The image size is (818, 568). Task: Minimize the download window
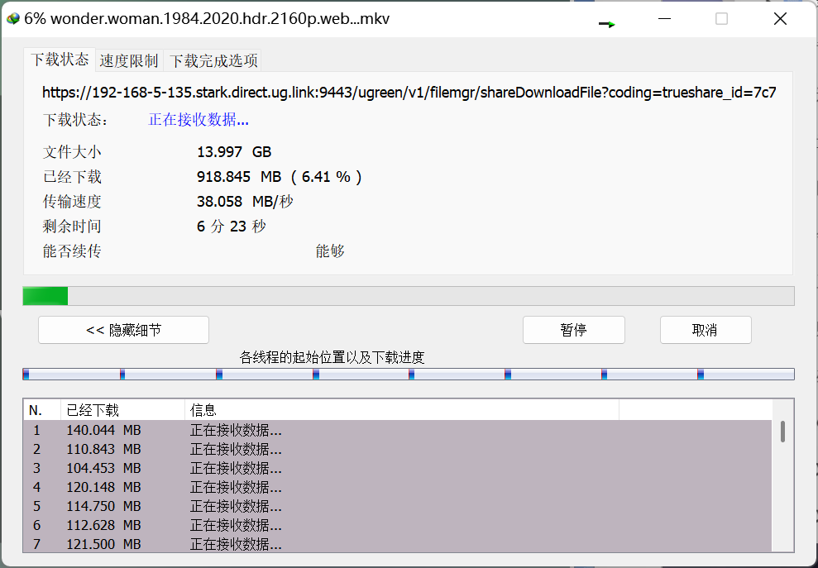click(x=665, y=19)
